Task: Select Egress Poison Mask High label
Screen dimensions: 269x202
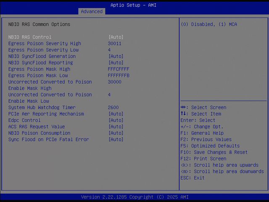Action: point(39,69)
